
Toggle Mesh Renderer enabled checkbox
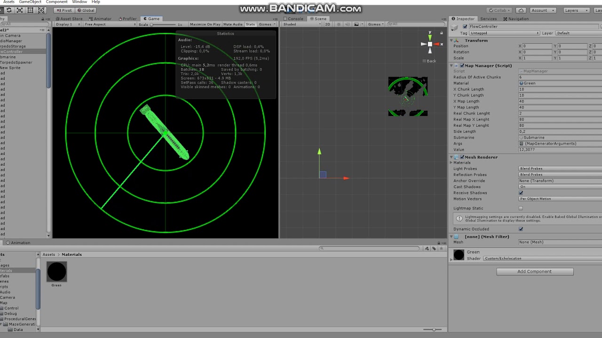click(x=462, y=157)
